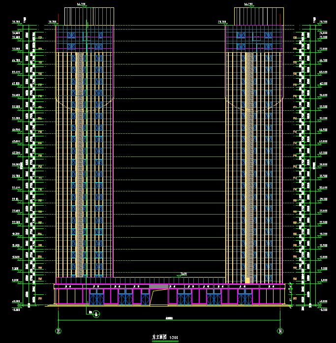Pick the 15.000 elevation label on left side
Screen dimensions: 336x343
(15, 245)
